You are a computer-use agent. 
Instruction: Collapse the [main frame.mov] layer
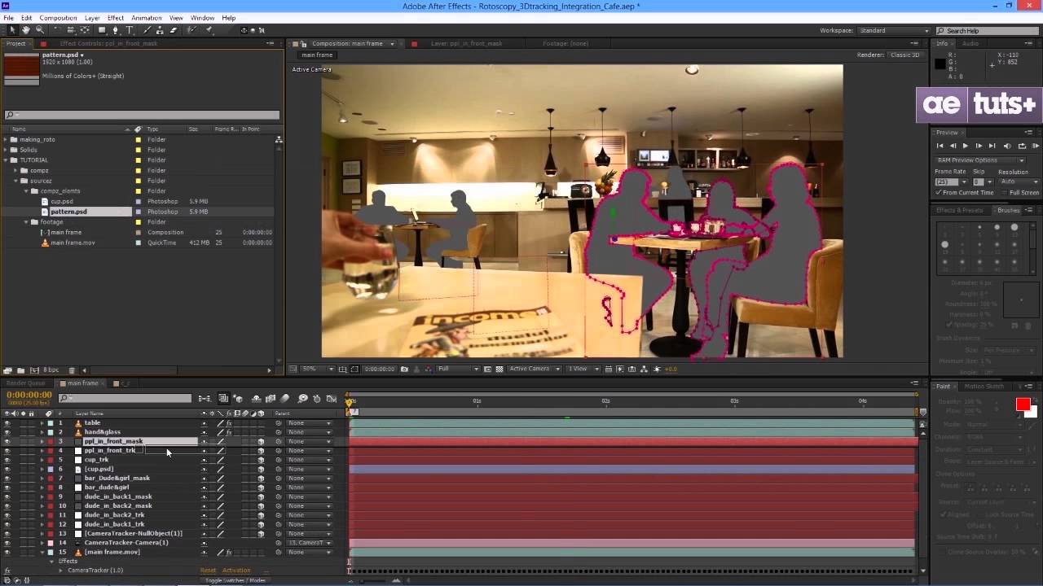tap(42, 552)
